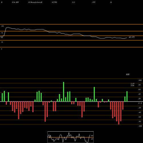Viewport: 143px width, 143px height.
Task: Click the RSI axis label 70
Action: [2, 33]
